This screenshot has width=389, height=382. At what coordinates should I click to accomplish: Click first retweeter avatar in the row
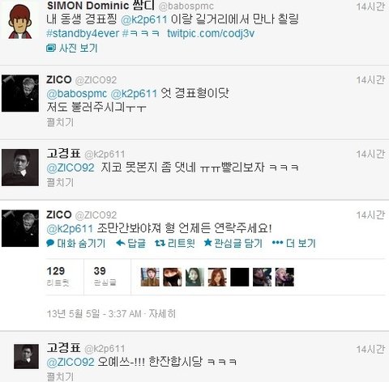150,277
